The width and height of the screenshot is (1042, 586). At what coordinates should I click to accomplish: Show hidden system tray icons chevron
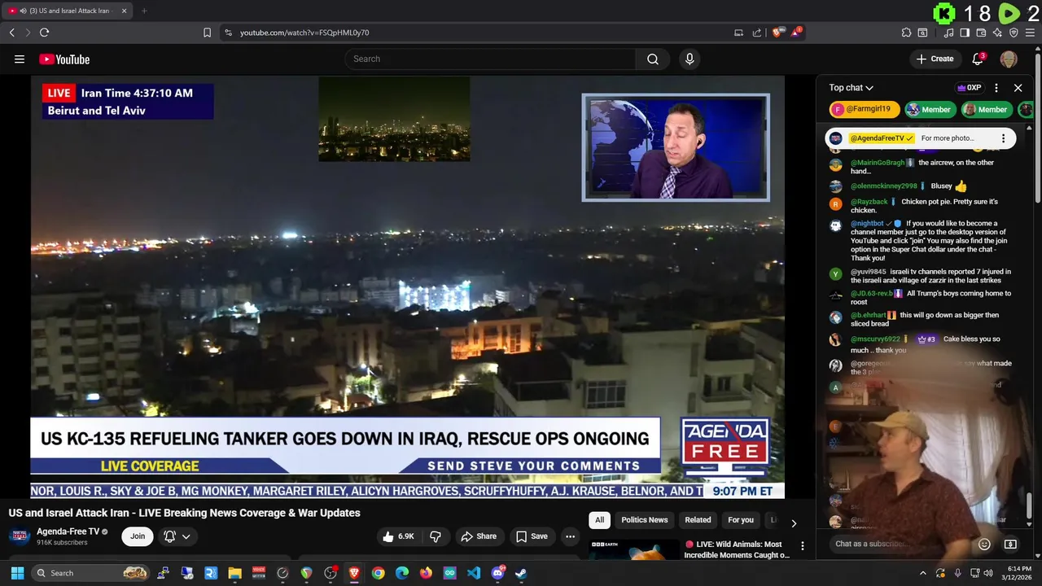coord(922,573)
